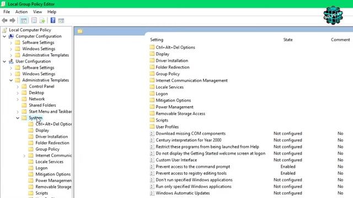Open Internet Communication Management in settings list
The width and height of the screenshot is (353, 198).
(191, 80)
